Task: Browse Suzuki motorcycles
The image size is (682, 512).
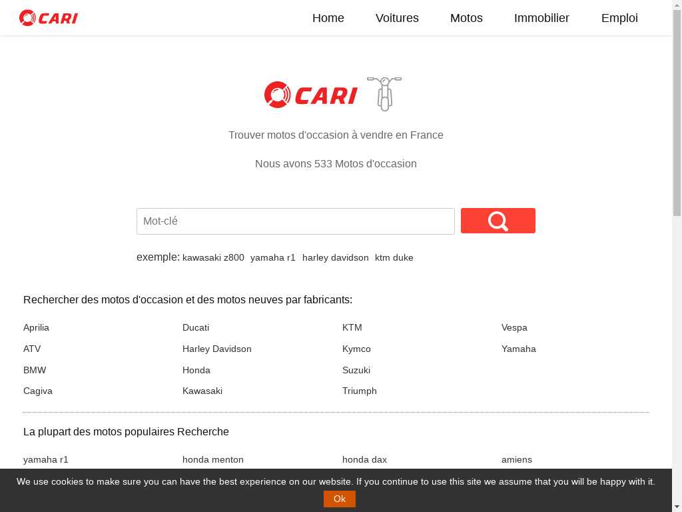Action: (x=356, y=370)
